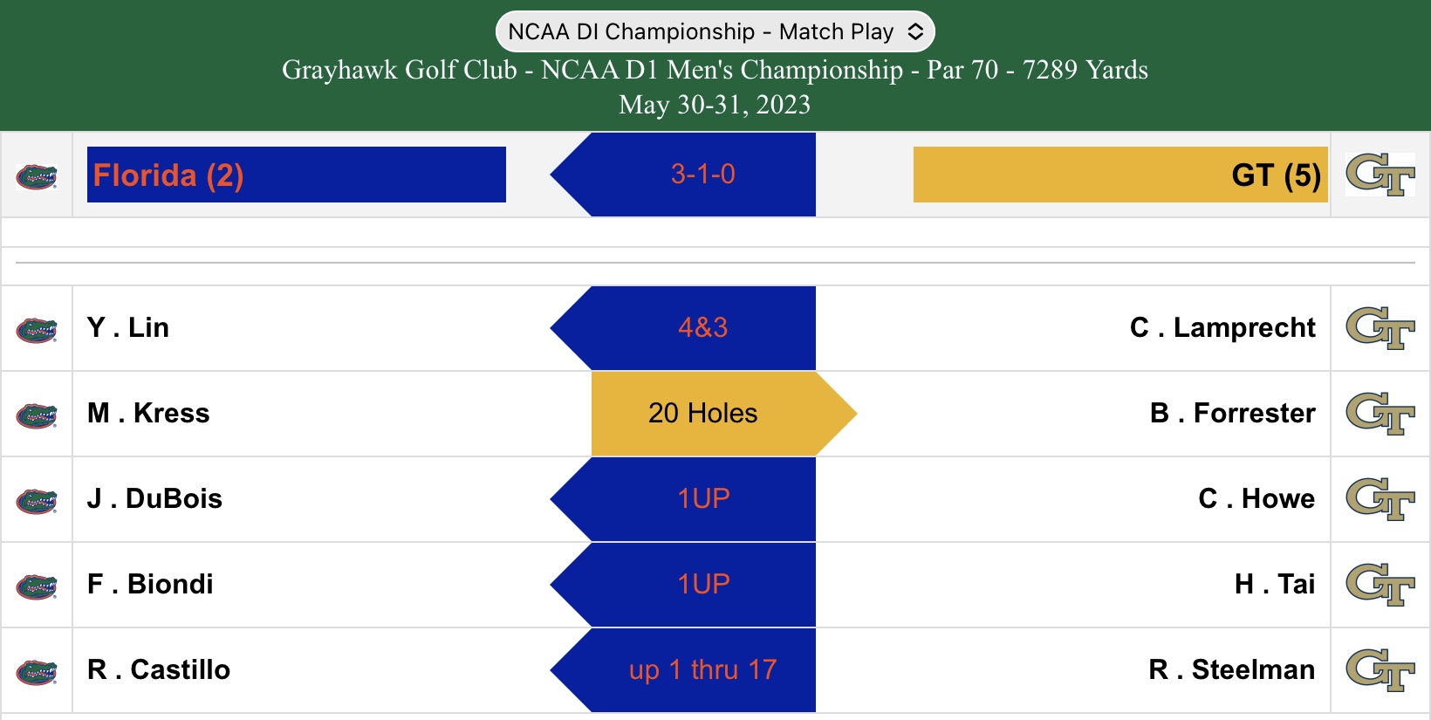
Task: Click player name C. Howe
Action: click(x=1256, y=499)
